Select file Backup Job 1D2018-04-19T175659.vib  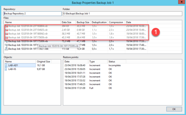coord(28,37)
